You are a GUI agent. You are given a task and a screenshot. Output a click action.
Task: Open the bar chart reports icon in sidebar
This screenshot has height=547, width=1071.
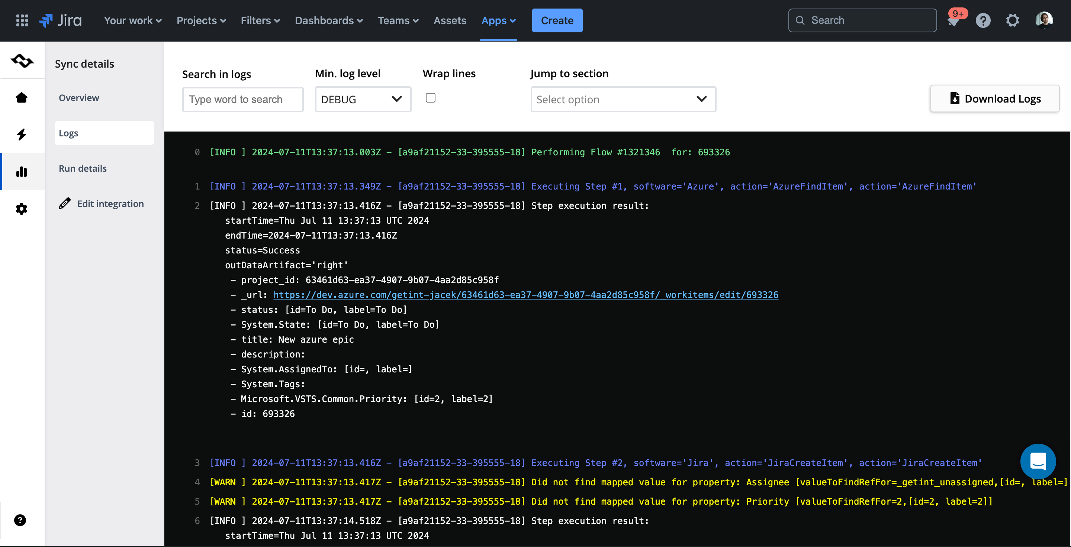[x=22, y=172]
